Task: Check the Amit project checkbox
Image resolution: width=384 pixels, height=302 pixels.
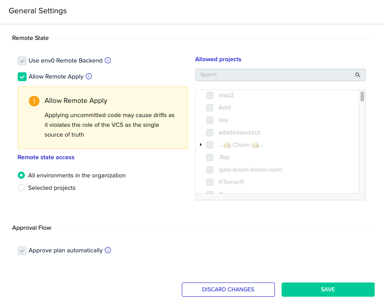Action: [209, 107]
